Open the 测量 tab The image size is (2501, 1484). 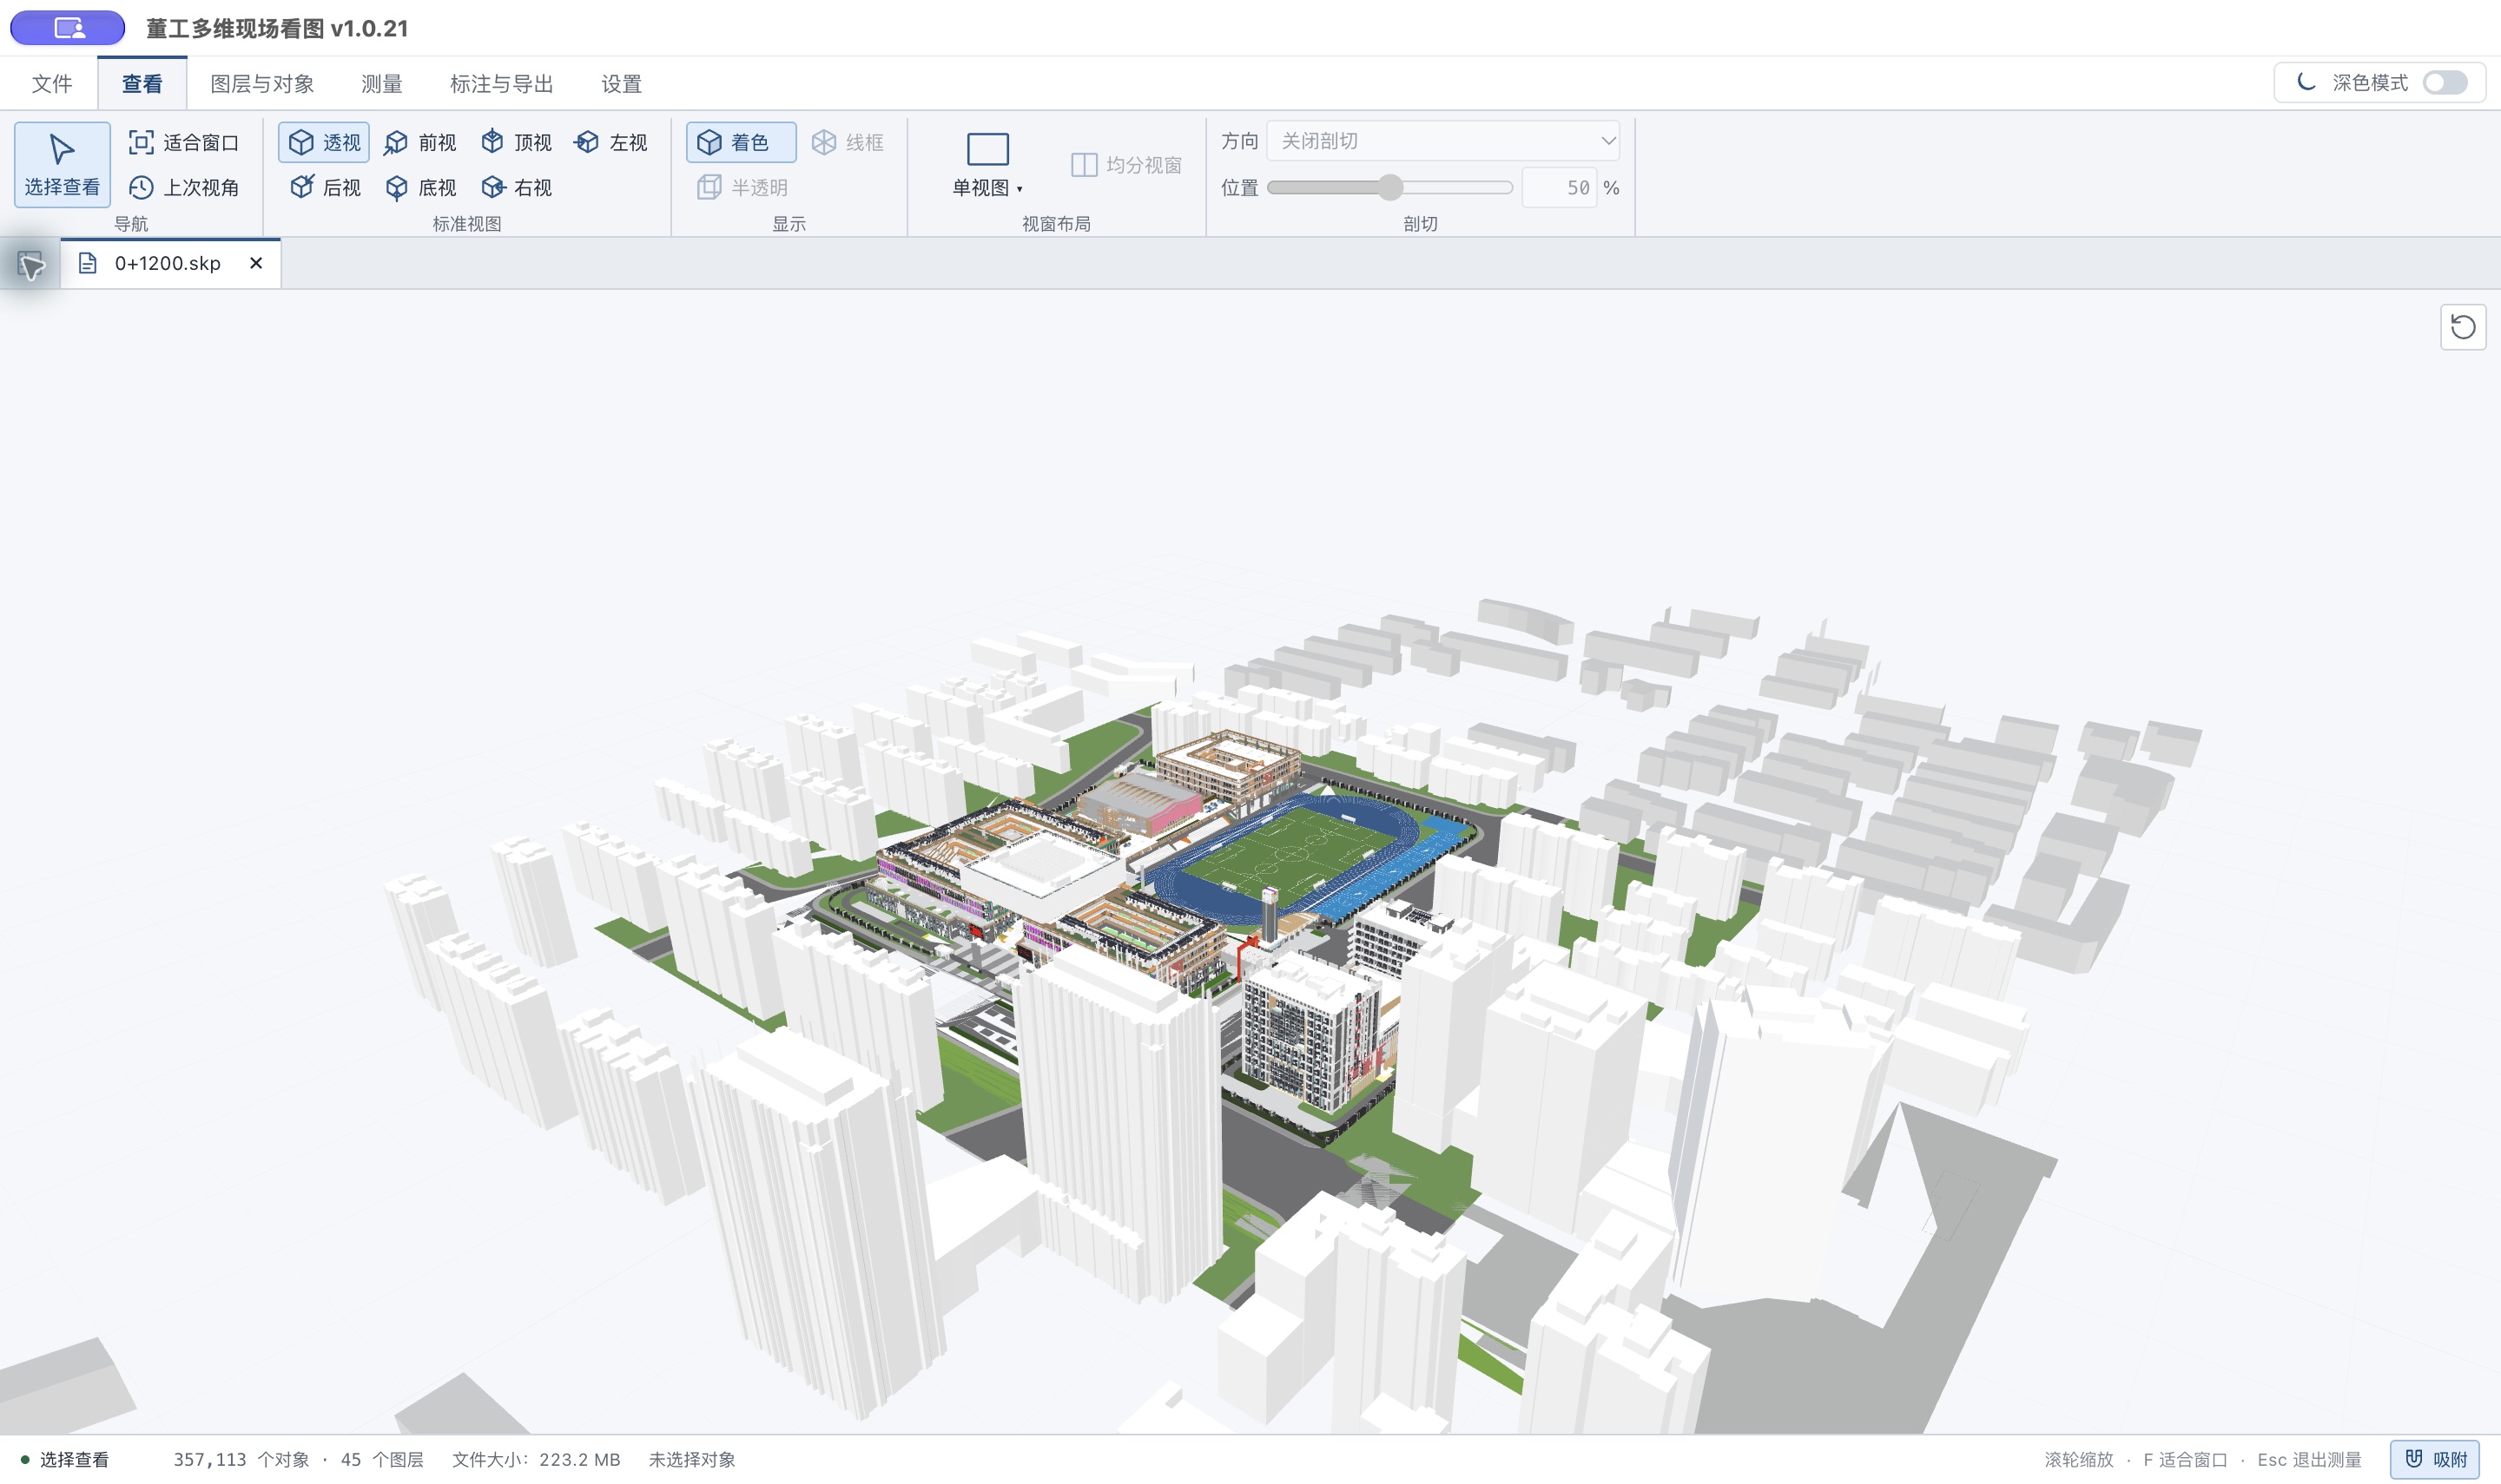click(382, 84)
